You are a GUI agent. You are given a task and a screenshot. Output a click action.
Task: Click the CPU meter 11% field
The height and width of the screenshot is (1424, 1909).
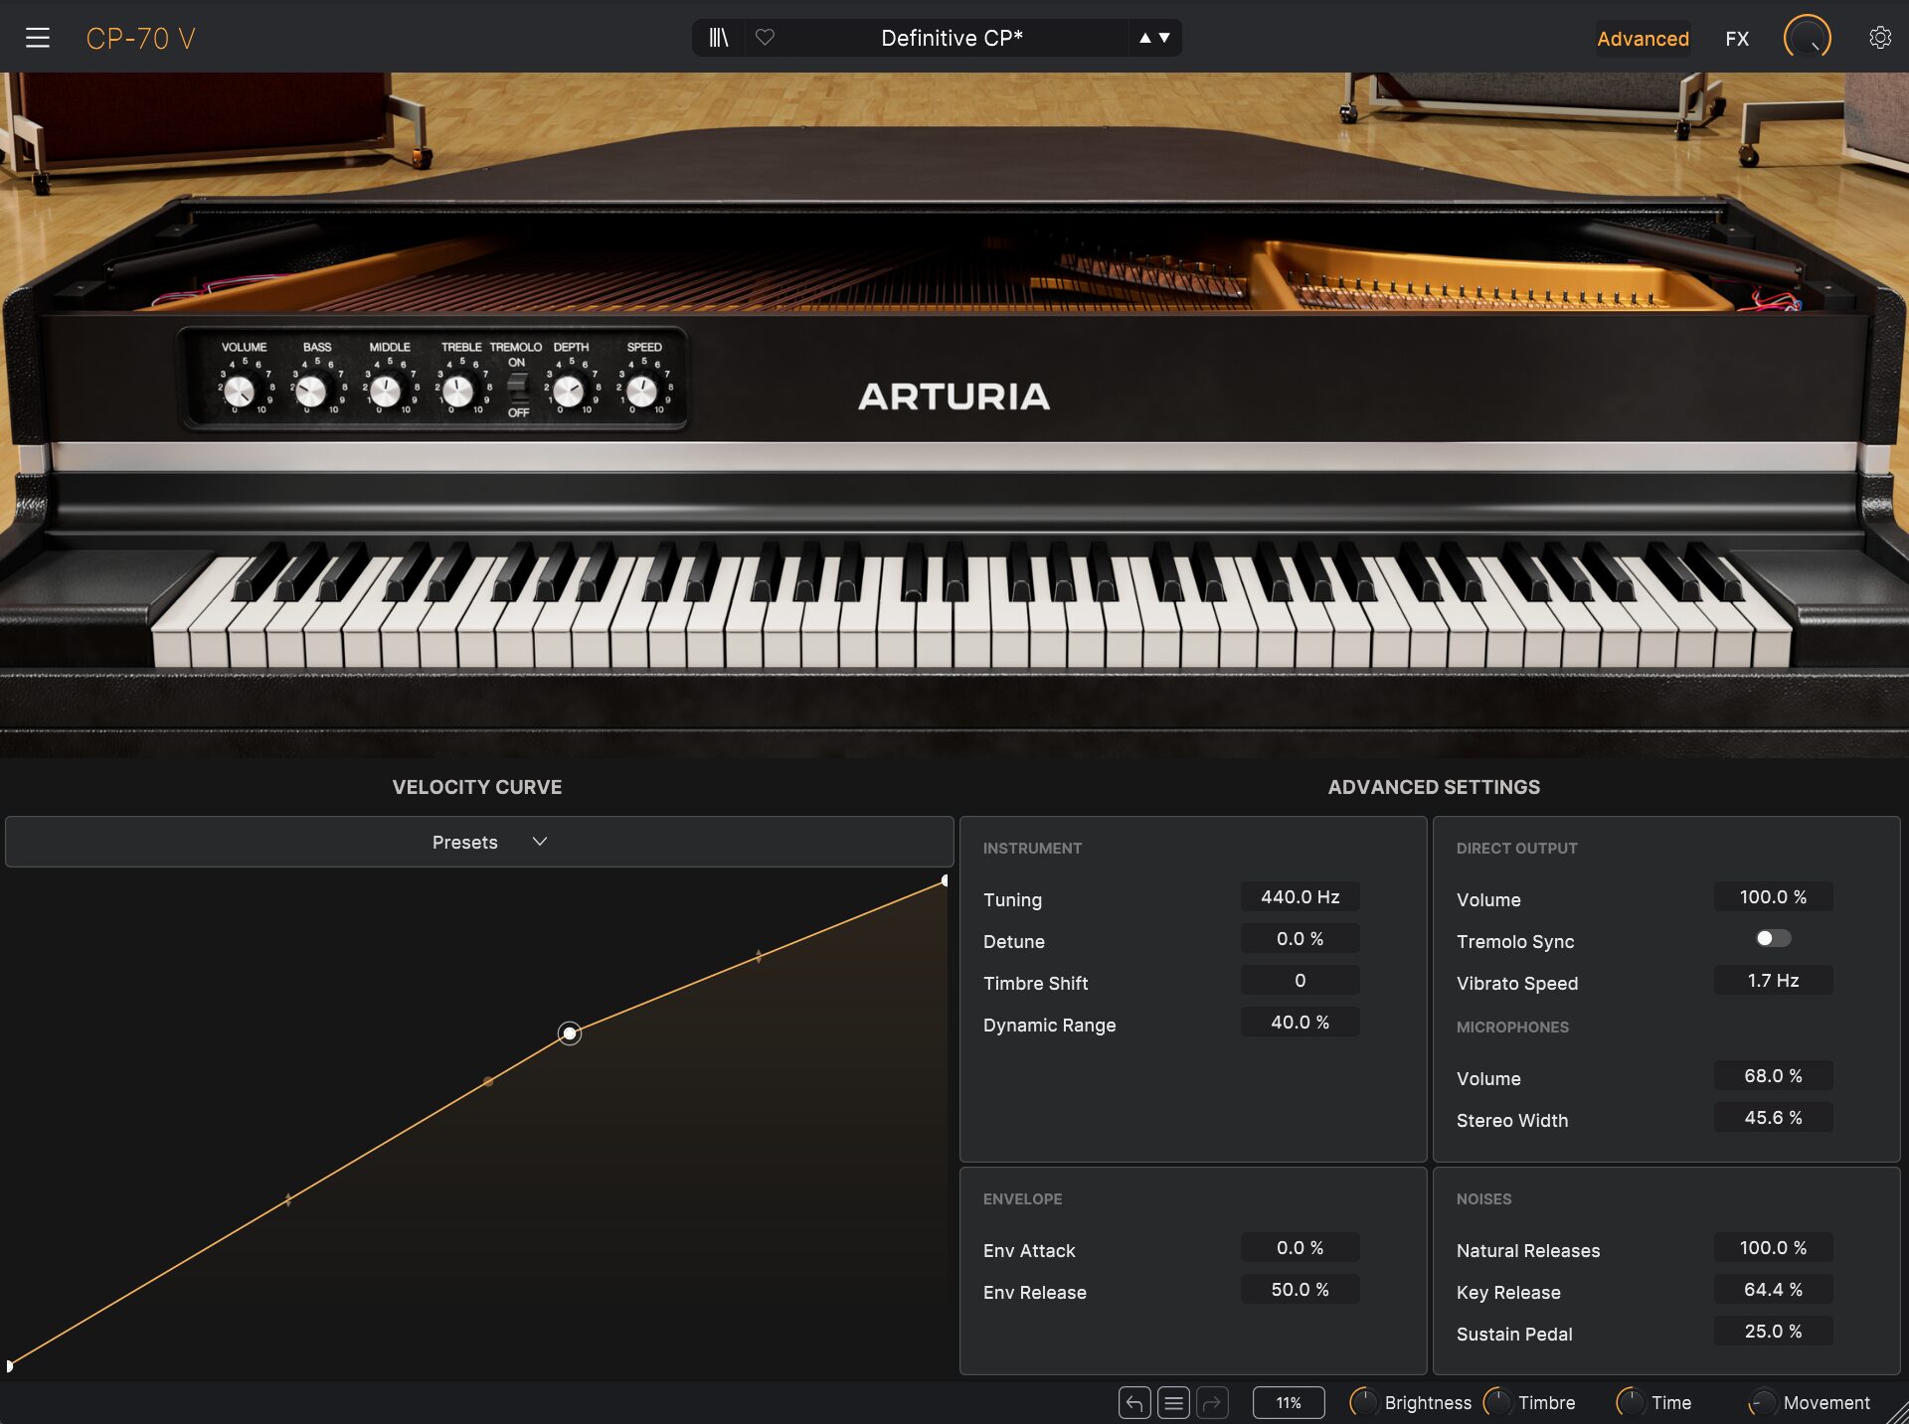(1289, 1402)
